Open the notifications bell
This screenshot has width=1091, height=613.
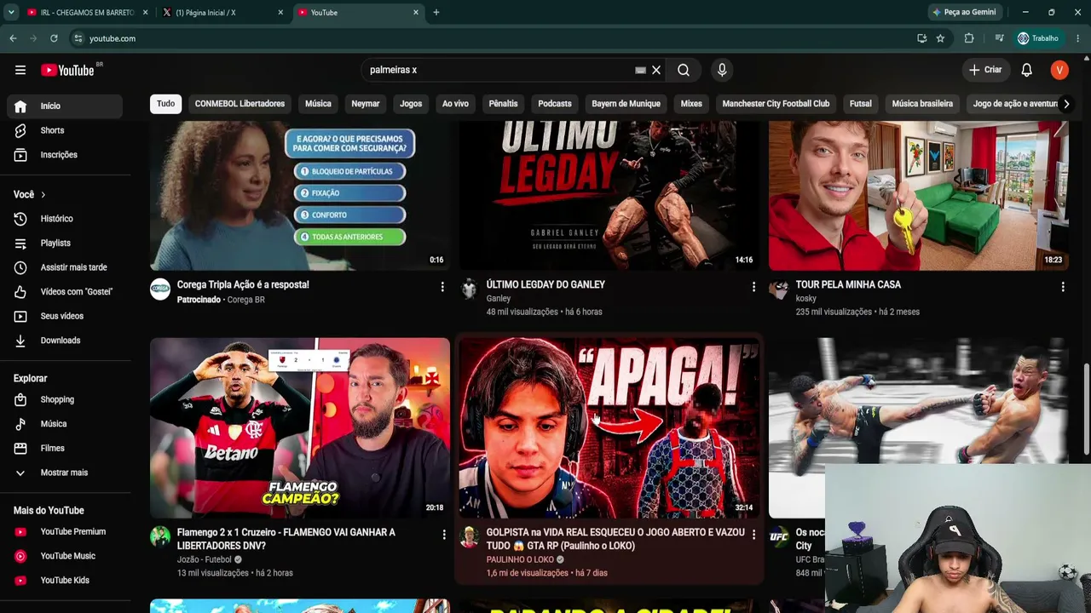click(1027, 70)
